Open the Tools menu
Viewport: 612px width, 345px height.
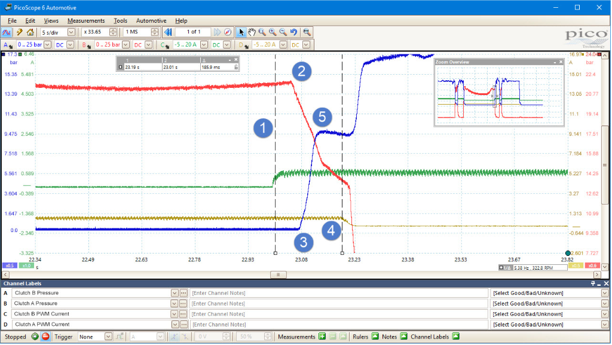[120, 21]
